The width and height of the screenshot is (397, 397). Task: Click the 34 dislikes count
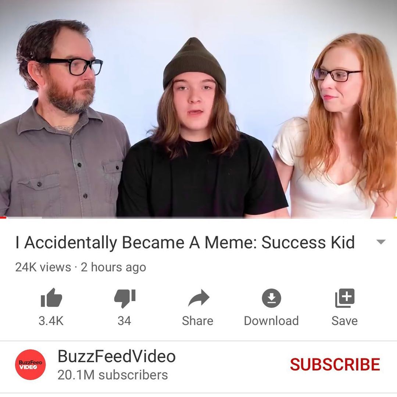click(124, 321)
